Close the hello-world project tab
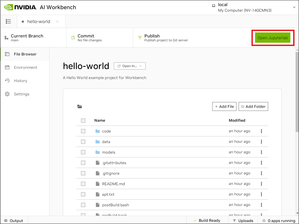299x224 pixels. [57, 22]
